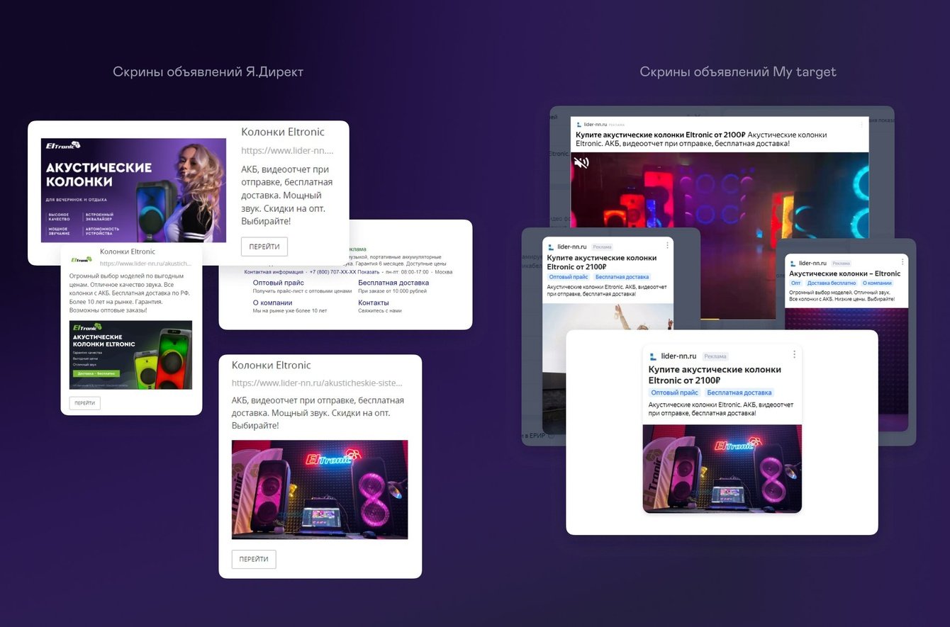The height and width of the screenshot is (627, 950).
Task: Open the 'lider-nn.ru/akusticheskie-siste...' URL
Action: click(317, 383)
